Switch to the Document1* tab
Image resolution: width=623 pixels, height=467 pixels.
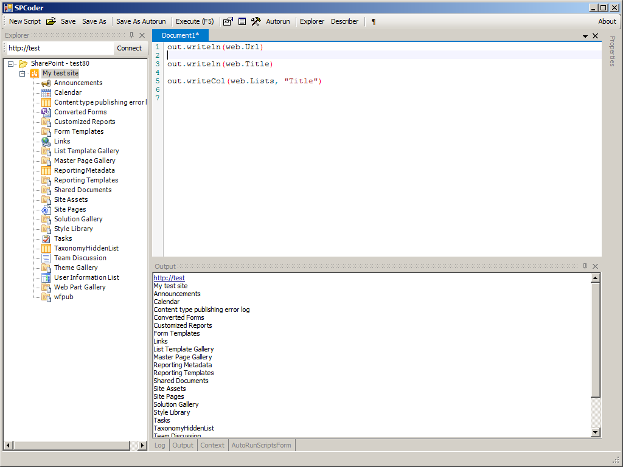(180, 35)
